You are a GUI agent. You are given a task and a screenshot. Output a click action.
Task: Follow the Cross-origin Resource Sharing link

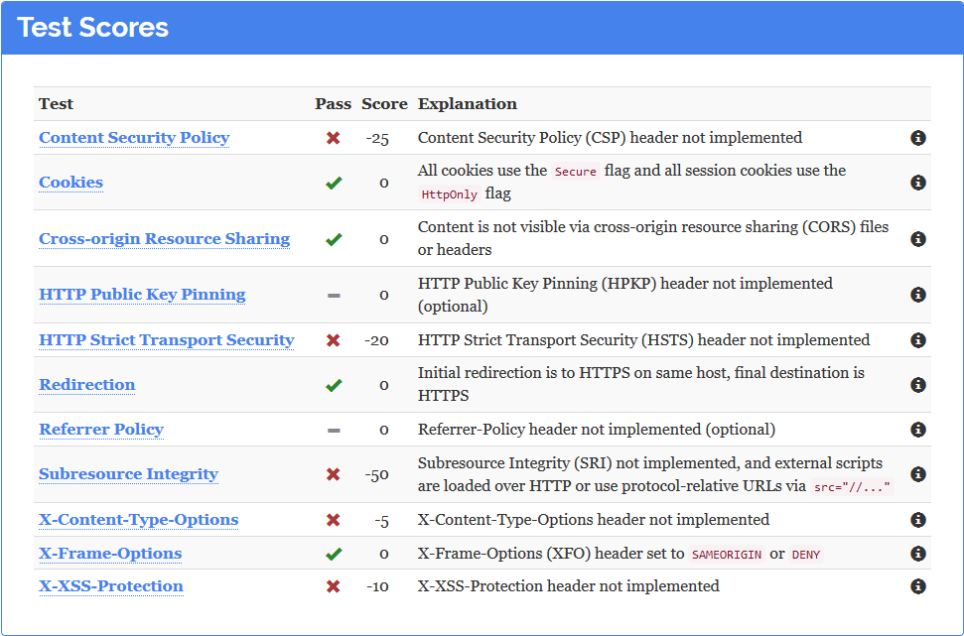coord(164,239)
